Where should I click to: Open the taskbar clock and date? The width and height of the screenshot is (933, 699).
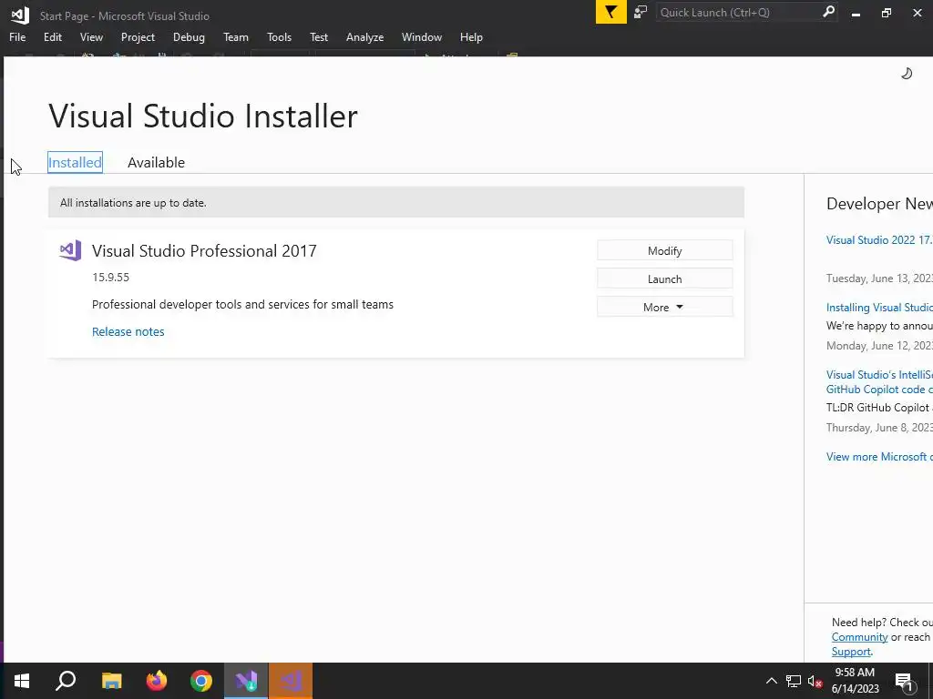tap(855, 681)
